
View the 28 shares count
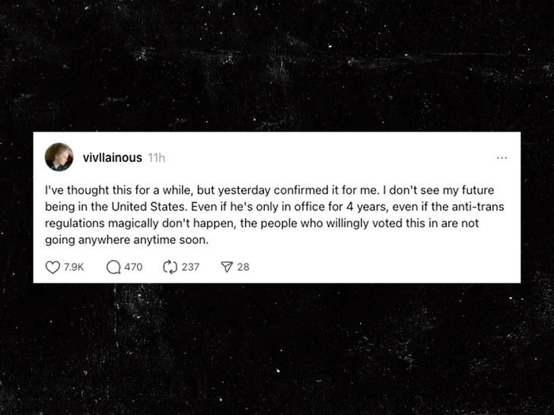pos(243,267)
